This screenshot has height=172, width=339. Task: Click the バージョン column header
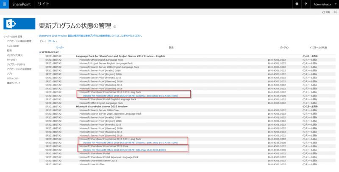[x=284, y=48]
